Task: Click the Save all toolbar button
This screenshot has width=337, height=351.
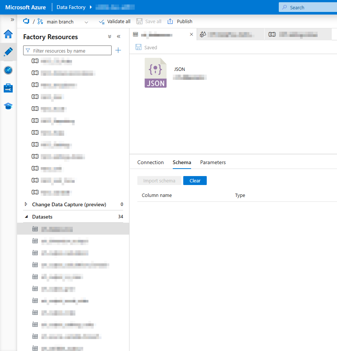Action: point(149,22)
